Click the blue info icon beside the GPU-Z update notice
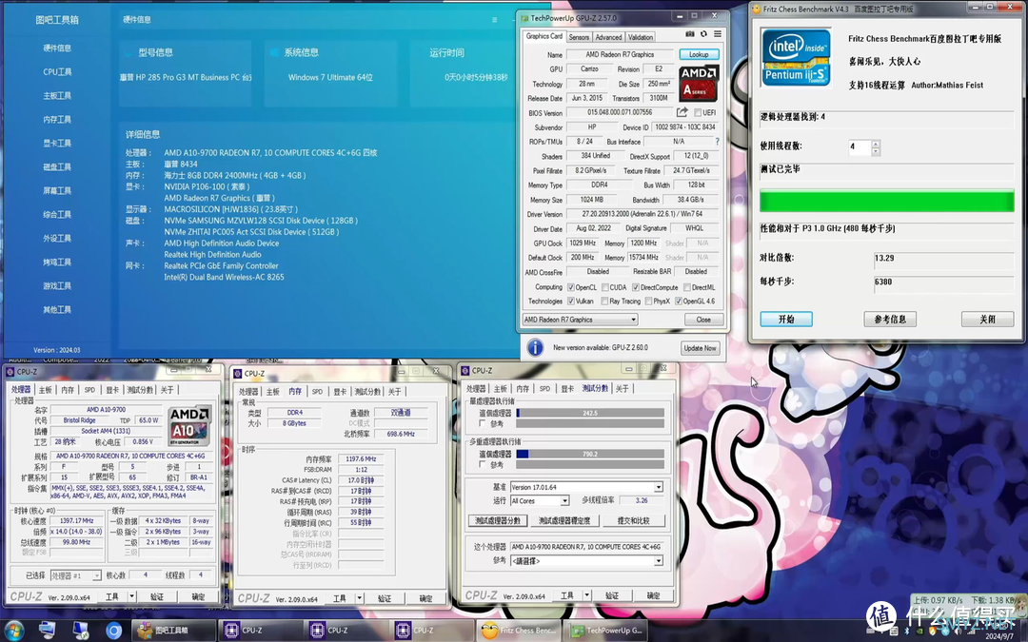The height and width of the screenshot is (642, 1028). (535, 348)
